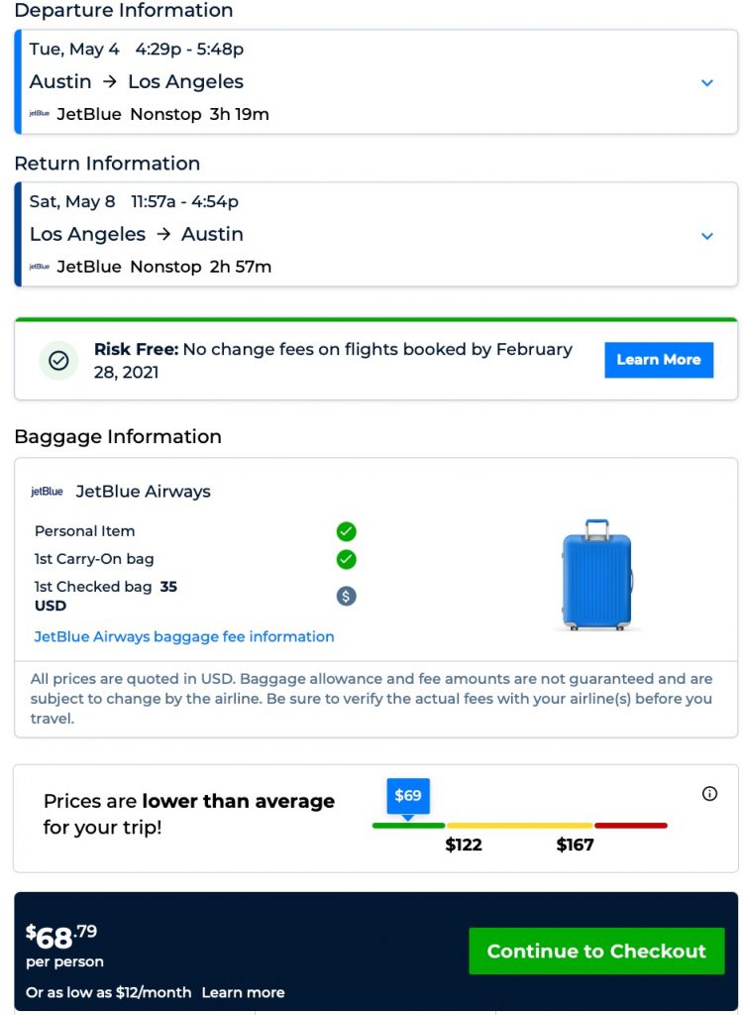Click the Risk Free checkmark circle icon
The width and height of the screenshot is (743, 1015).
pos(58,361)
